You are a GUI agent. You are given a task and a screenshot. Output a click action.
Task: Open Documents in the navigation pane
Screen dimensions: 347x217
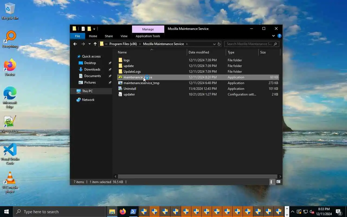92,76
